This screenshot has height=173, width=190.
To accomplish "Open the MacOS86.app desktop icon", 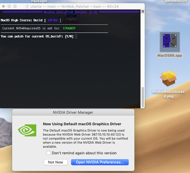I will click(x=170, y=42).
